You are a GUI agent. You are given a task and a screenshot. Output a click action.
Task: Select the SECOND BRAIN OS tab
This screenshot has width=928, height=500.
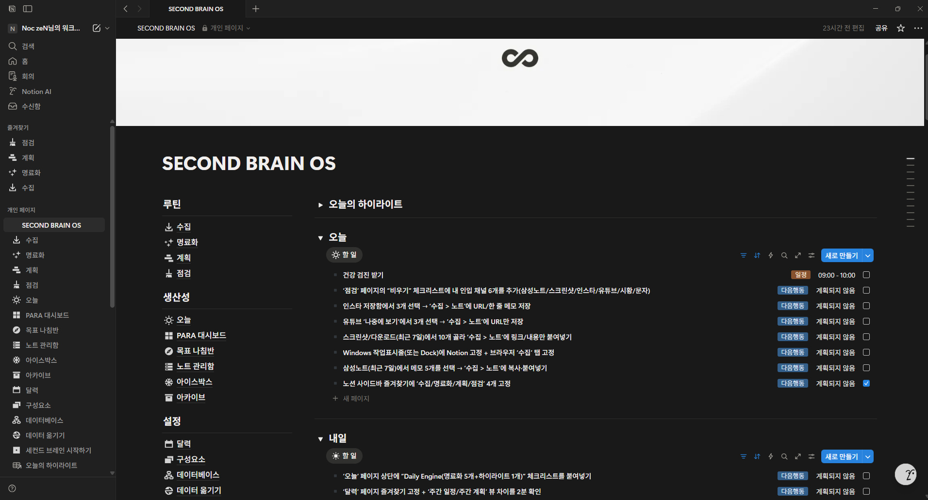click(x=196, y=9)
